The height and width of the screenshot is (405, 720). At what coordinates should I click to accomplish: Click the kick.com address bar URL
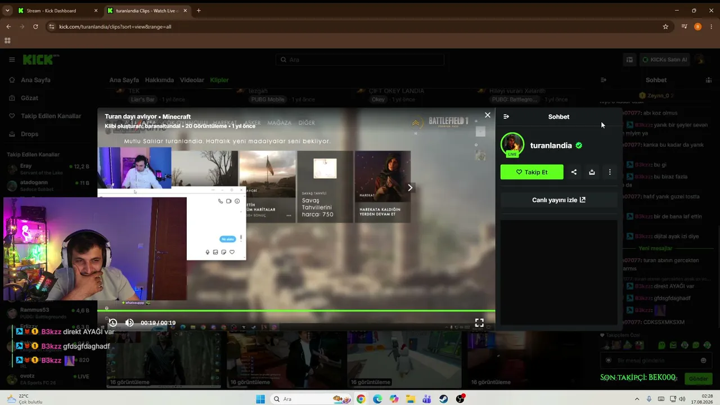point(115,26)
